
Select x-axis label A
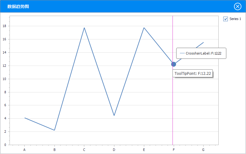coord(24,150)
